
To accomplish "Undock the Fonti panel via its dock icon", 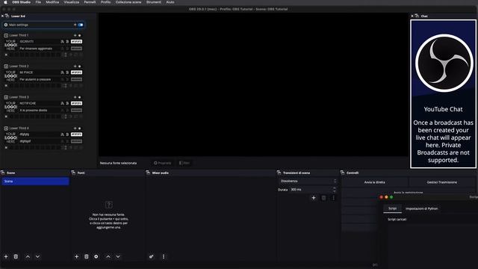I will (73, 173).
